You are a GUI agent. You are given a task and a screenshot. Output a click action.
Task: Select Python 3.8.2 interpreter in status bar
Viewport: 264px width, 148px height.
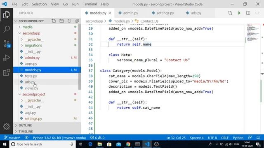tap(59, 138)
